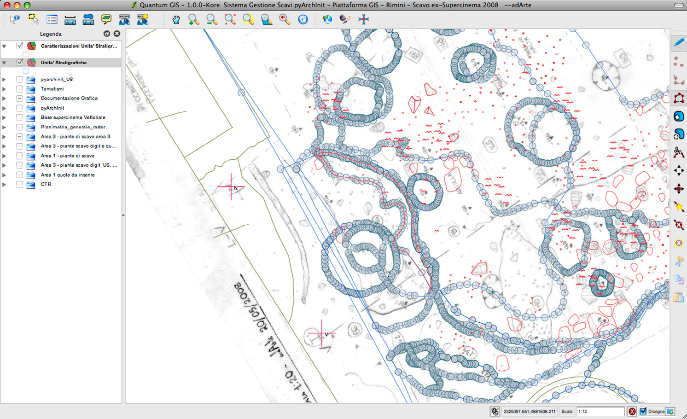687x419 pixels.
Task: Select the Capture Point tool
Action: click(679, 62)
